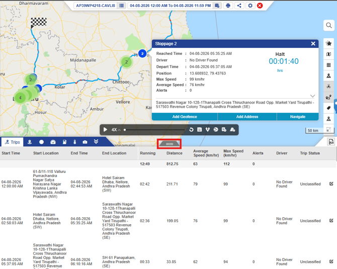Select vehicle field AP39WP4218-CAVLI8

coord(96,6)
